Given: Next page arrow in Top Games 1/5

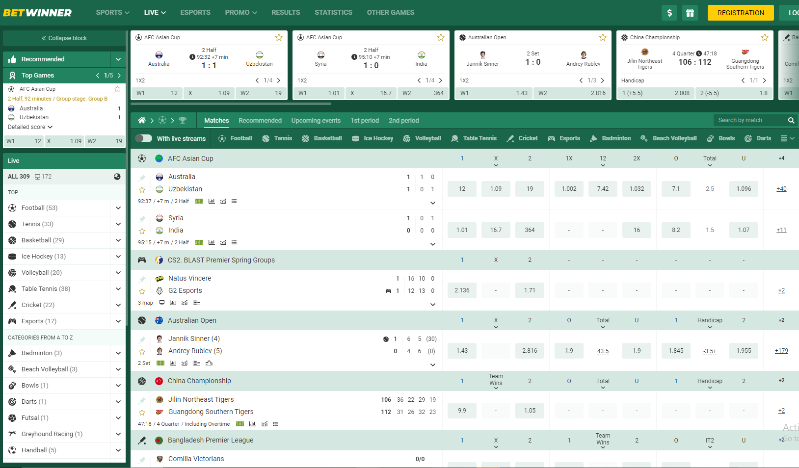Looking at the screenshot, I should tap(119, 76).
